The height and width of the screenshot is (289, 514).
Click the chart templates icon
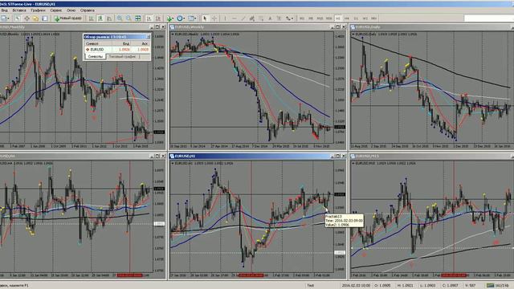tap(191, 18)
